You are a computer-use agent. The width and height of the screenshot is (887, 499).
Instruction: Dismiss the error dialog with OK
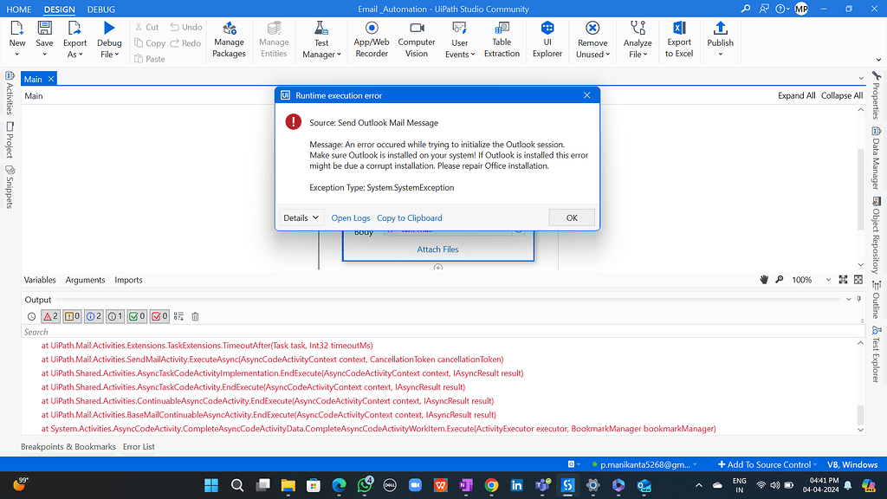coord(572,217)
